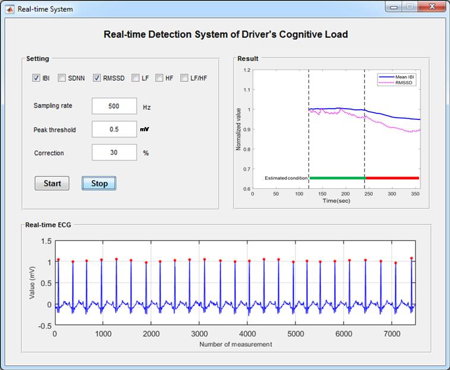
Task: Click the 'Estimated condition' label in plot
Action: pyautogui.click(x=286, y=178)
